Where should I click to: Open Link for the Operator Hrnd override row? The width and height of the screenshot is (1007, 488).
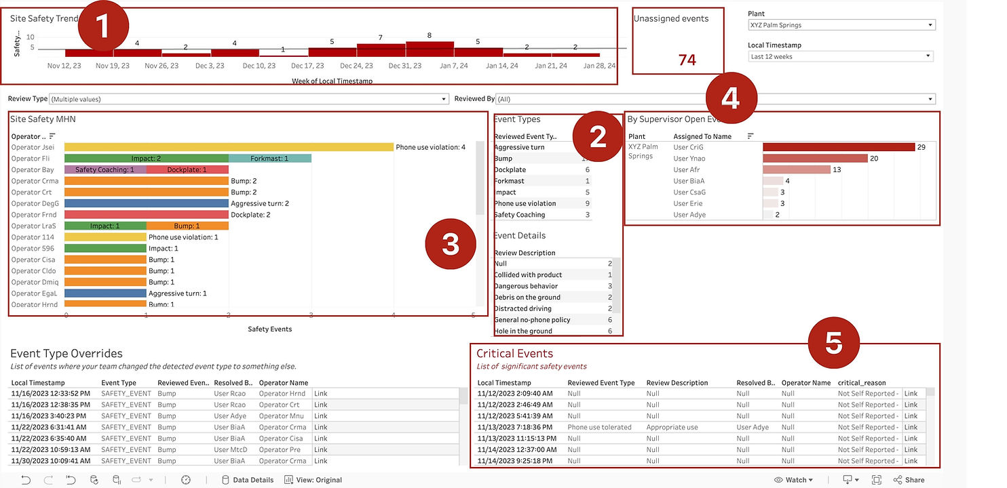[320, 394]
